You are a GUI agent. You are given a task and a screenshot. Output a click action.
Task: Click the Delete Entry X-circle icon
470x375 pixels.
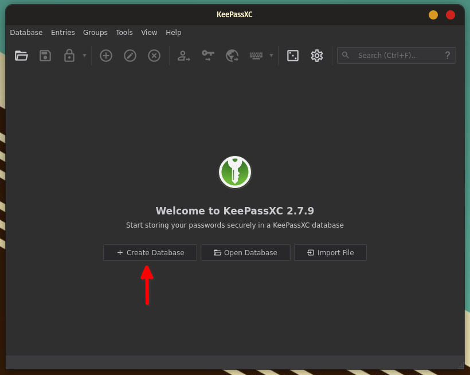tap(154, 56)
